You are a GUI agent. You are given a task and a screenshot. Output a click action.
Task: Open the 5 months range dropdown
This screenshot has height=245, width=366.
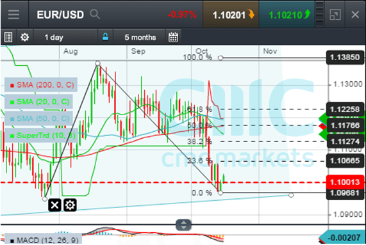pyautogui.click(x=140, y=37)
